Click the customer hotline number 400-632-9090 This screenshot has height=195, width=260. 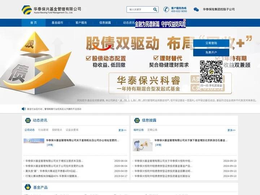click(x=179, y=11)
